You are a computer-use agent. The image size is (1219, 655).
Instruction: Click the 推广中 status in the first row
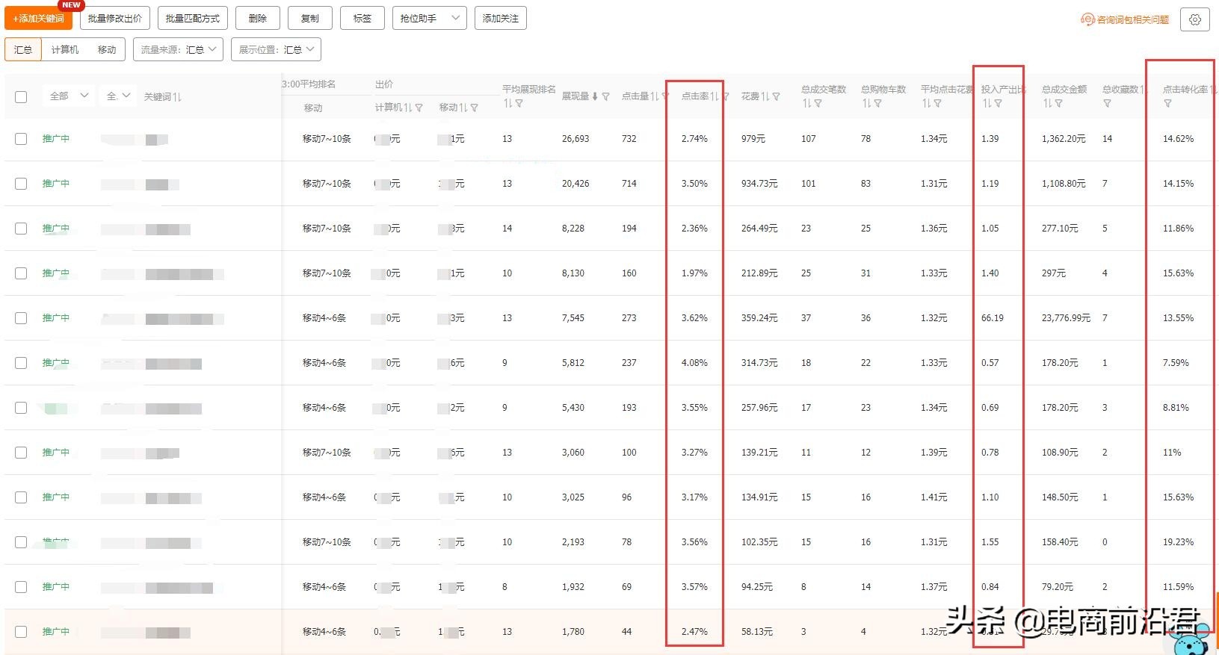pos(56,139)
